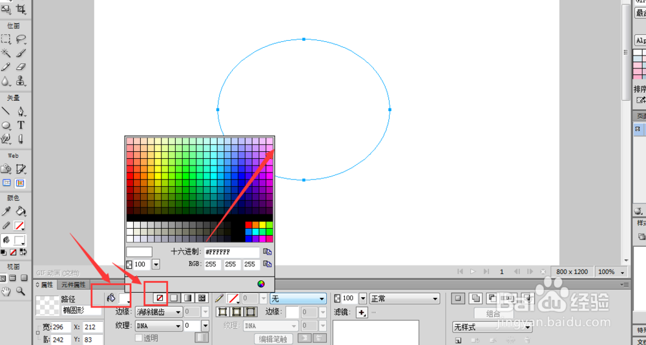Image resolution: width=646 pixels, height=345 pixels.
Task: Open the fill texture DNA dropdown
Action: (x=159, y=326)
